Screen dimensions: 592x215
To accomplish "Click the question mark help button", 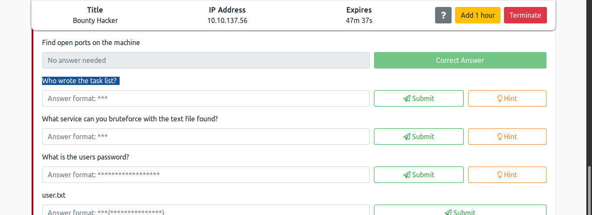I will click(443, 15).
